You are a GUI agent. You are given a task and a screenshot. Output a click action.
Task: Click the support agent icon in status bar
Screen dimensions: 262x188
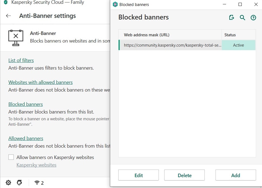19,183
